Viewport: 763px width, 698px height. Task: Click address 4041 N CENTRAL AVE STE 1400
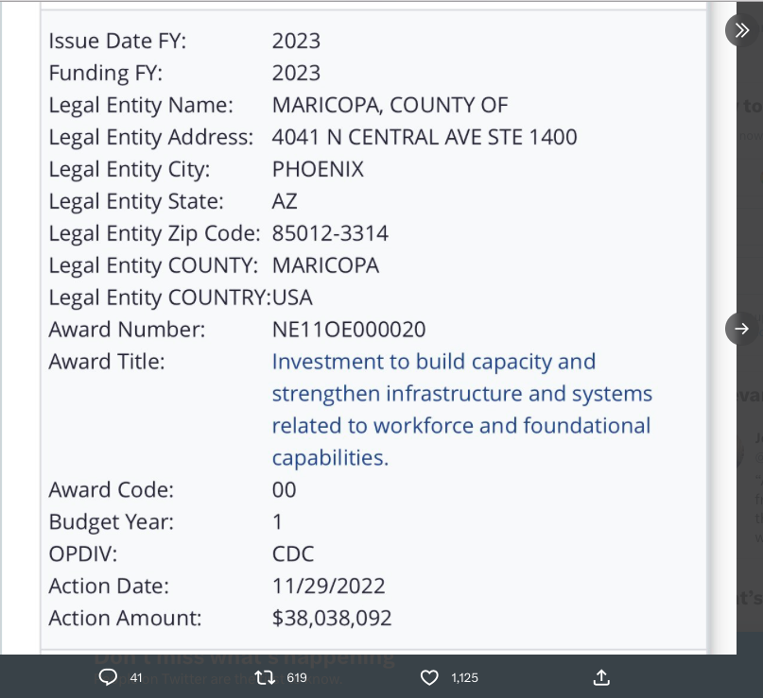click(x=425, y=138)
